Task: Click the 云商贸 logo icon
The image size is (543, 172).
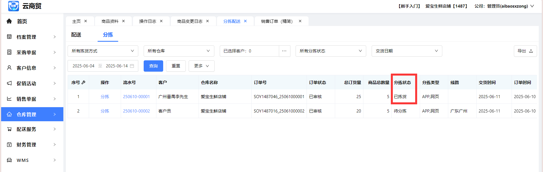Action: (x=13, y=6)
